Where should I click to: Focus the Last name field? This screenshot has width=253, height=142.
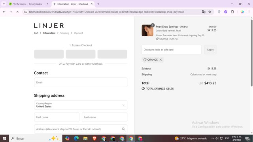(x=104, y=117)
